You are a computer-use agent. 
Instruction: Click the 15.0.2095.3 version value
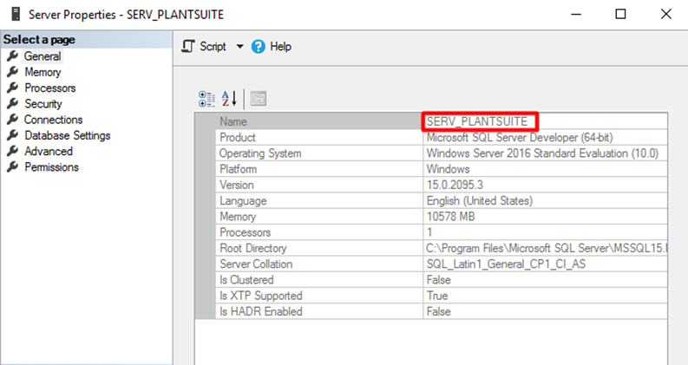[x=455, y=185]
